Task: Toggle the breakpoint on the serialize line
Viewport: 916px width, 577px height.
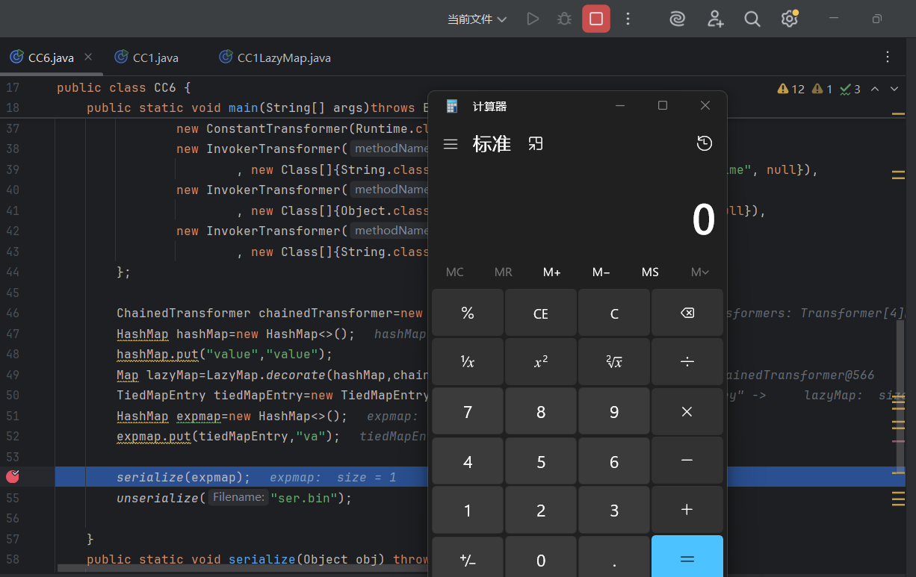Action: [x=13, y=477]
